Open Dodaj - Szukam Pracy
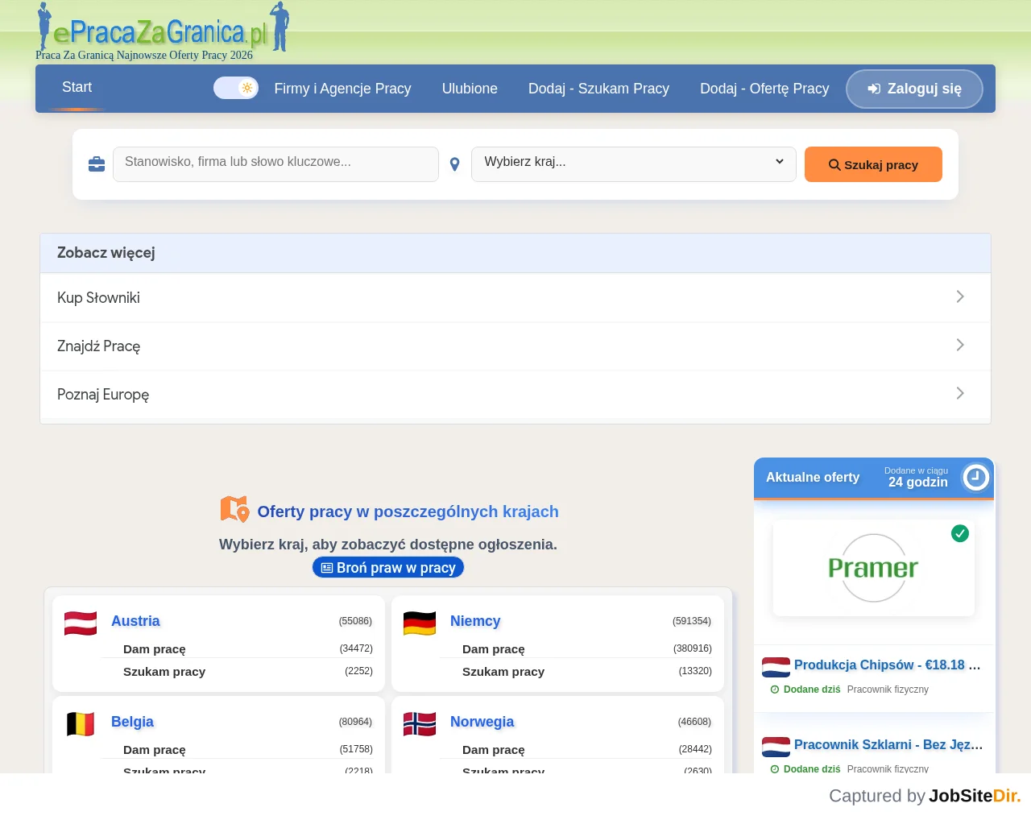This screenshot has height=820, width=1031. coord(598,89)
